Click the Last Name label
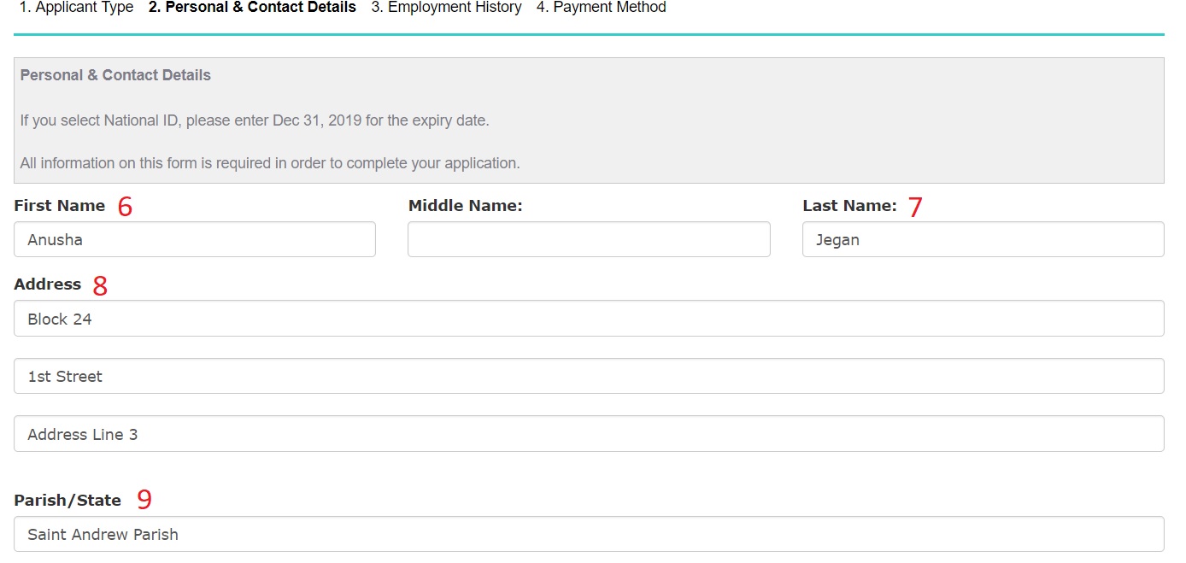Viewport: 1186px width, 563px height. [x=849, y=206]
